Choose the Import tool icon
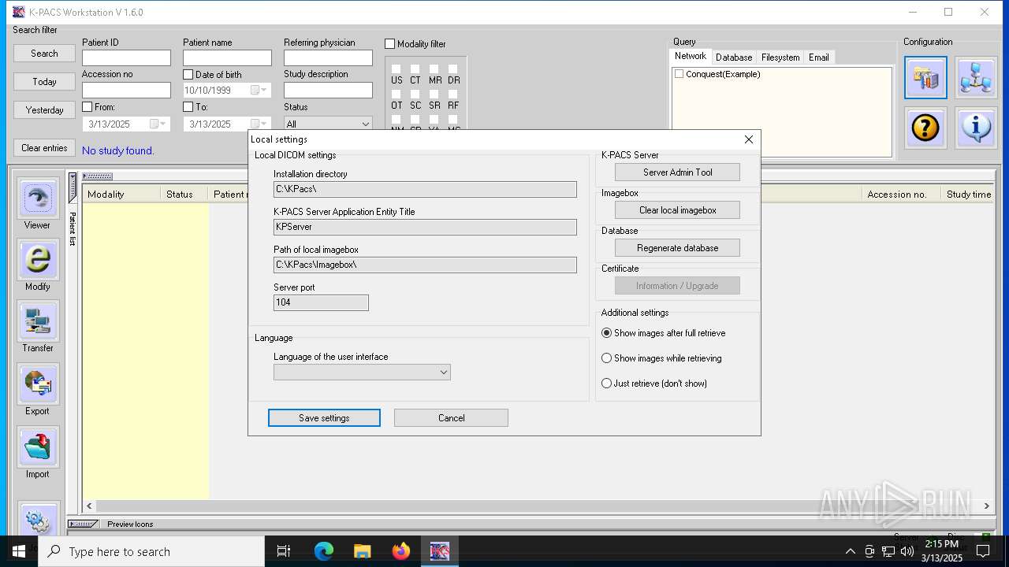Screen dimensions: 1009x567 point(38,447)
